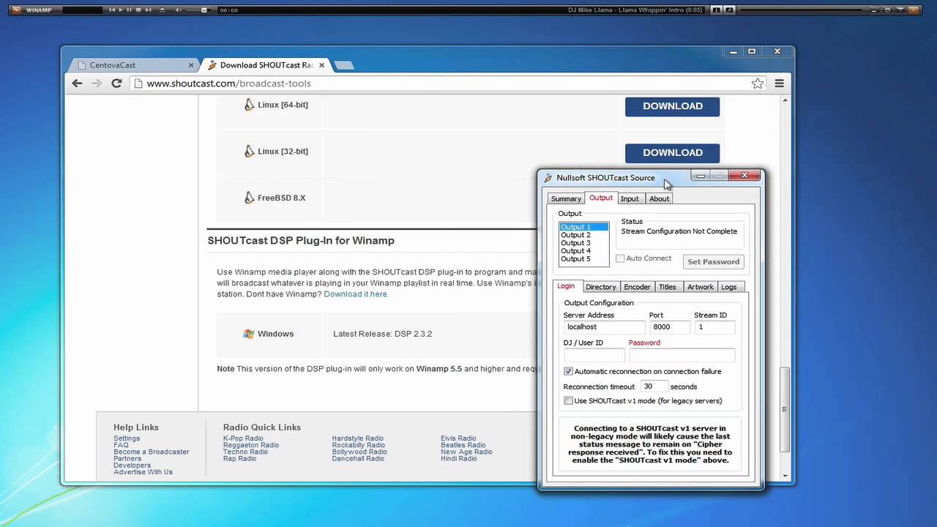Viewport: 937px width, 527px height.
Task: Download the Linux 64-bit package
Action: [672, 106]
